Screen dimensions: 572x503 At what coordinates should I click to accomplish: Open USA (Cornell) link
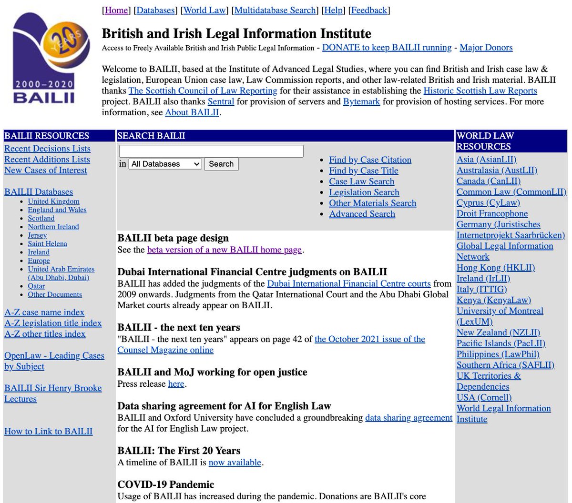[x=484, y=397]
